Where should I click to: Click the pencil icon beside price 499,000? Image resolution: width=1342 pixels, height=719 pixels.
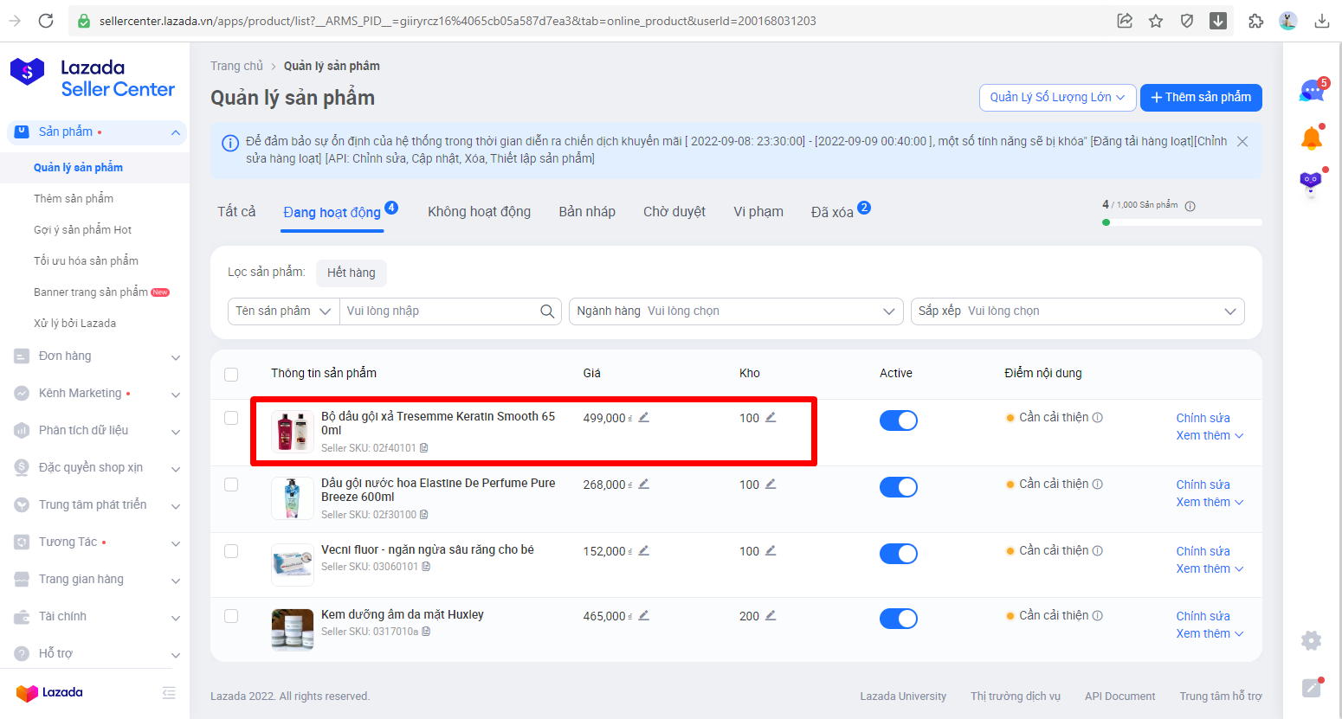[x=643, y=417]
